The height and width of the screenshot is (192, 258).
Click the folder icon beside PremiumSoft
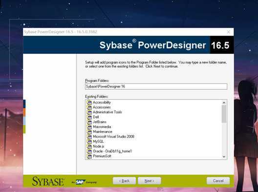(x=89, y=156)
